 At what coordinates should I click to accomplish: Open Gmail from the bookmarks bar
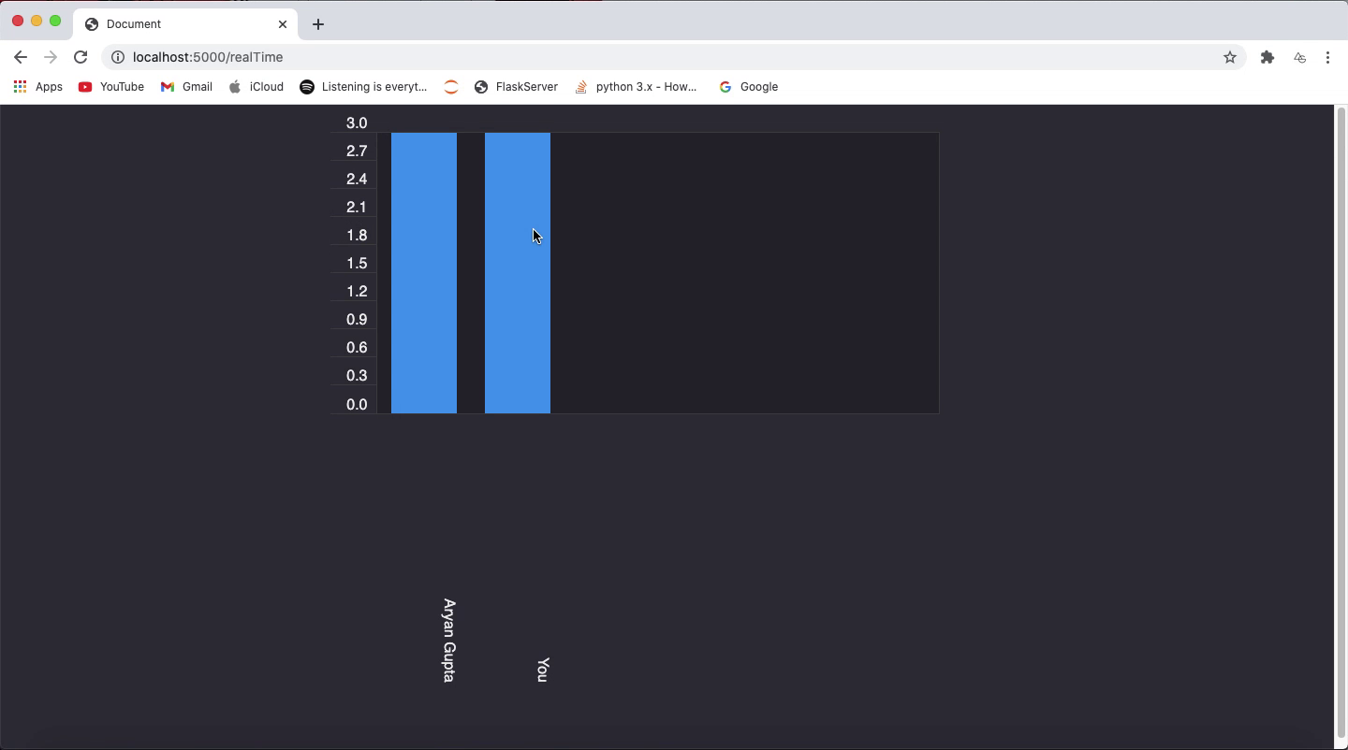point(186,87)
